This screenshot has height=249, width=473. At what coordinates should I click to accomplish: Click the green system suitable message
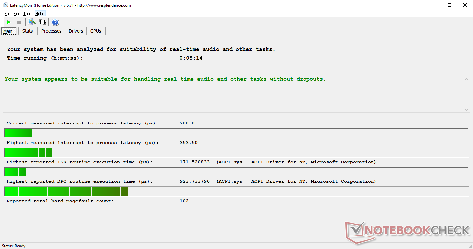165,79
